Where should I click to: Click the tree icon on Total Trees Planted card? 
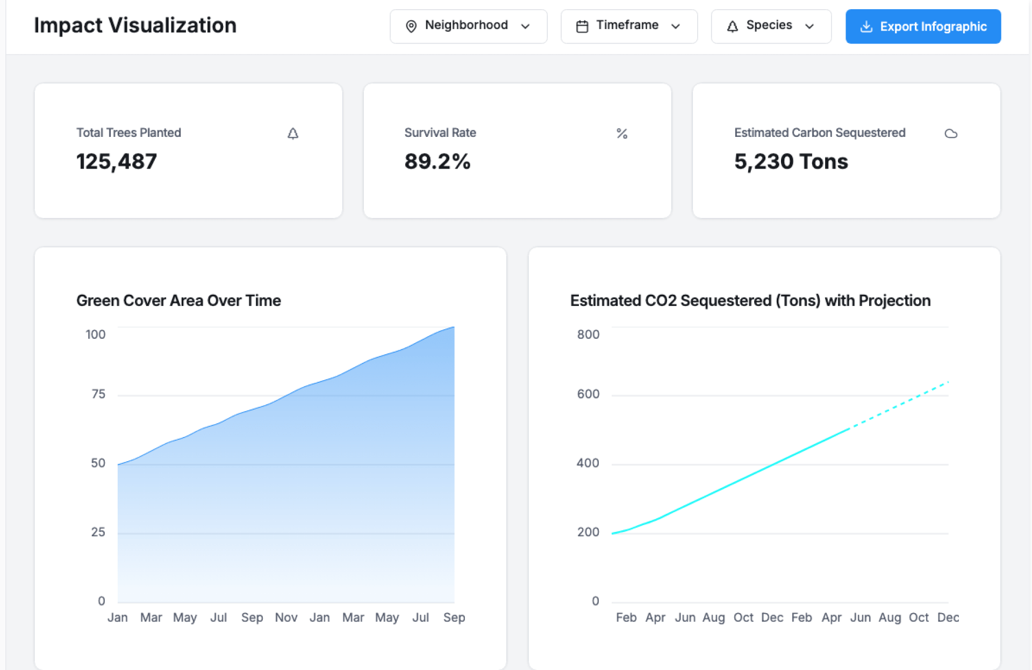[x=292, y=133]
